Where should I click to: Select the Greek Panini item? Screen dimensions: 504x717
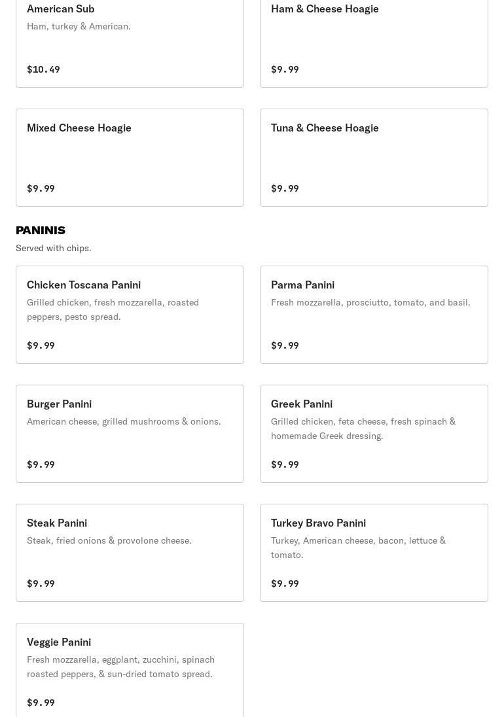[374, 434]
